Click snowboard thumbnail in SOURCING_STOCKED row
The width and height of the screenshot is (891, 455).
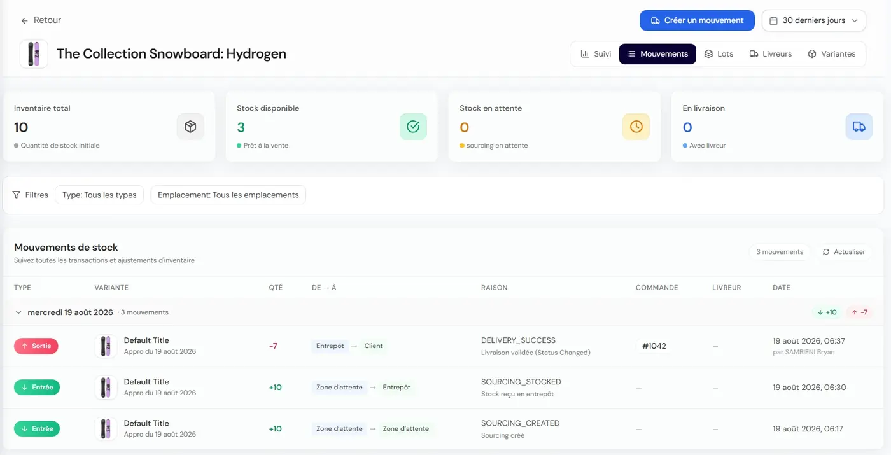106,388
